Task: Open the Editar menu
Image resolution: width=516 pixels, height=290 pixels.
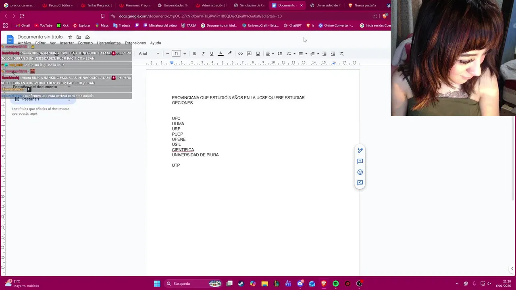Action: (40, 43)
